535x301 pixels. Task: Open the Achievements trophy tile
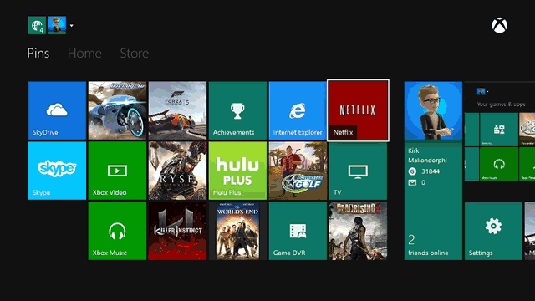click(x=237, y=110)
